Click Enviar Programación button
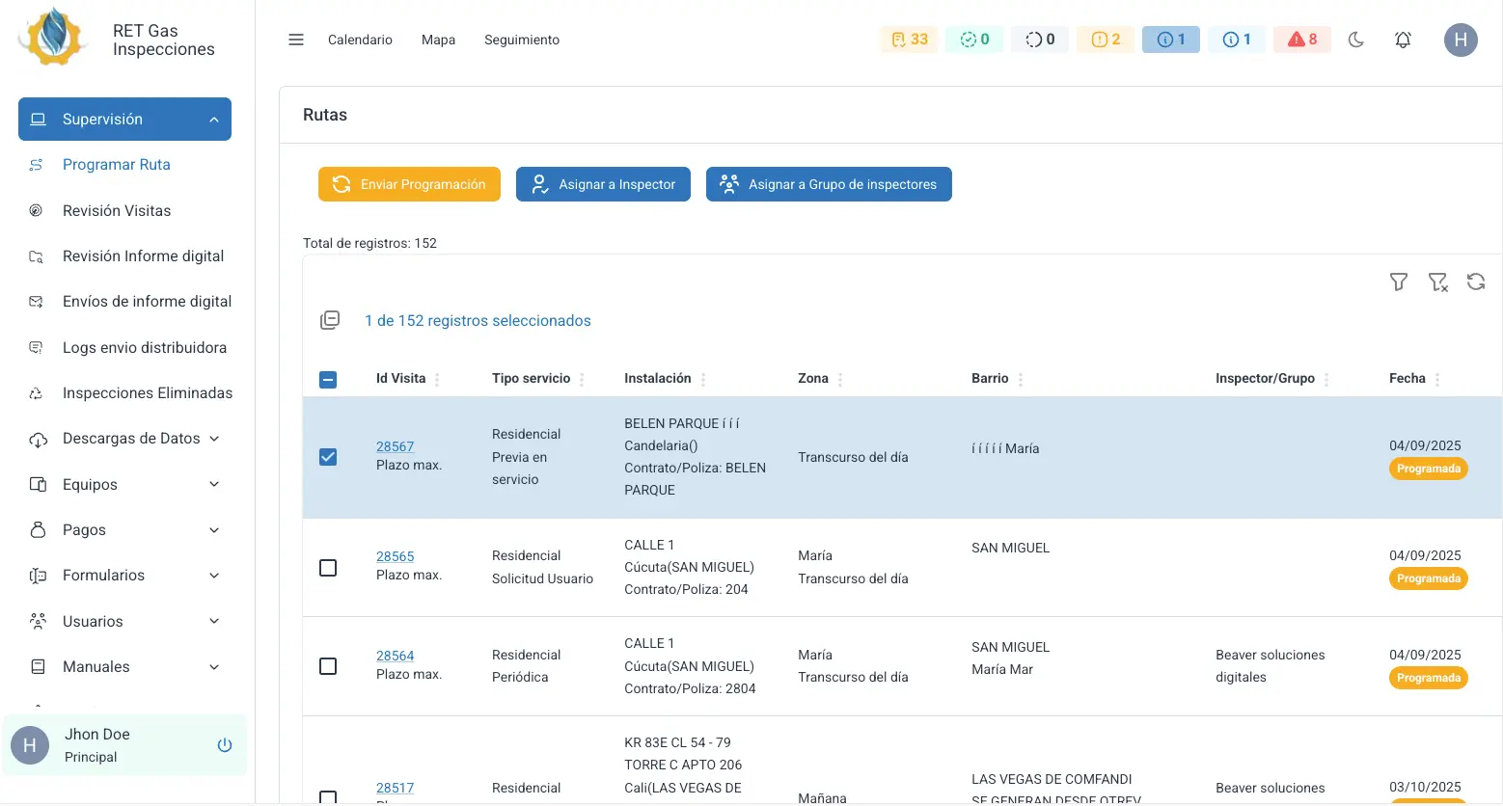 [409, 184]
